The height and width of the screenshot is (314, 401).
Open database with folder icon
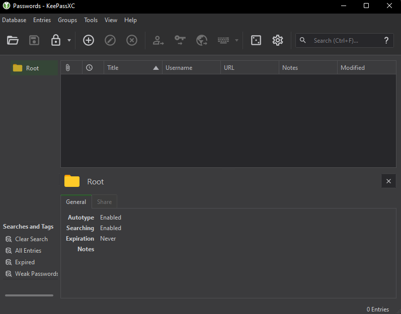[x=13, y=40]
